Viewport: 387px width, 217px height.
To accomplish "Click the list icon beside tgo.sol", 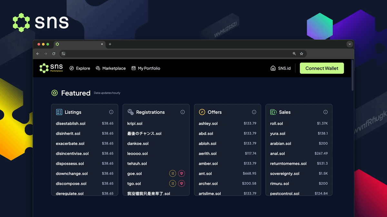I will coord(173,184).
